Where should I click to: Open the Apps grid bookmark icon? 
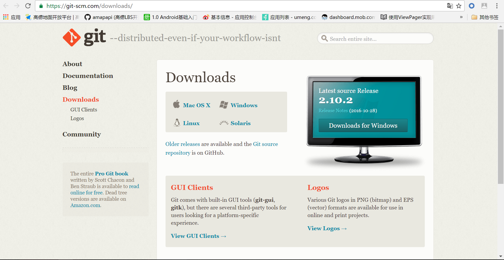(x=6, y=17)
